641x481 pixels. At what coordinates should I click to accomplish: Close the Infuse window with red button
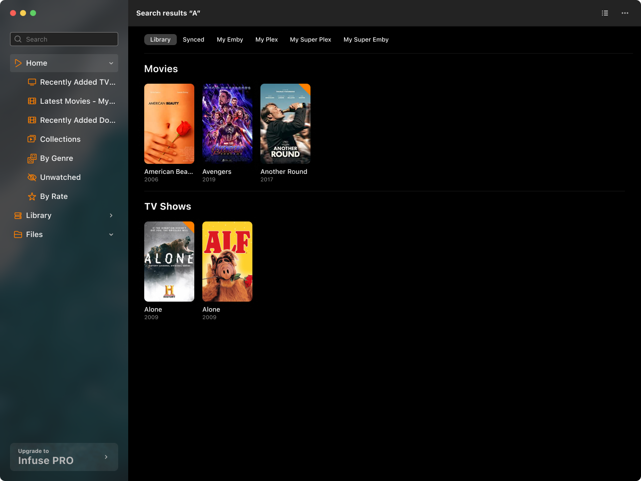[x=13, y=13]
